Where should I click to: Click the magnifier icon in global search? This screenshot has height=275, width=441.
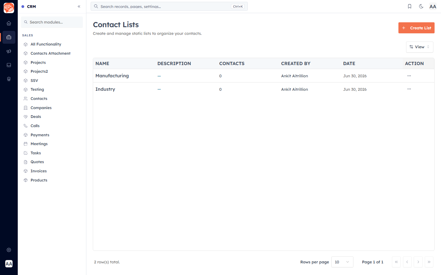[x=96, y=6]
